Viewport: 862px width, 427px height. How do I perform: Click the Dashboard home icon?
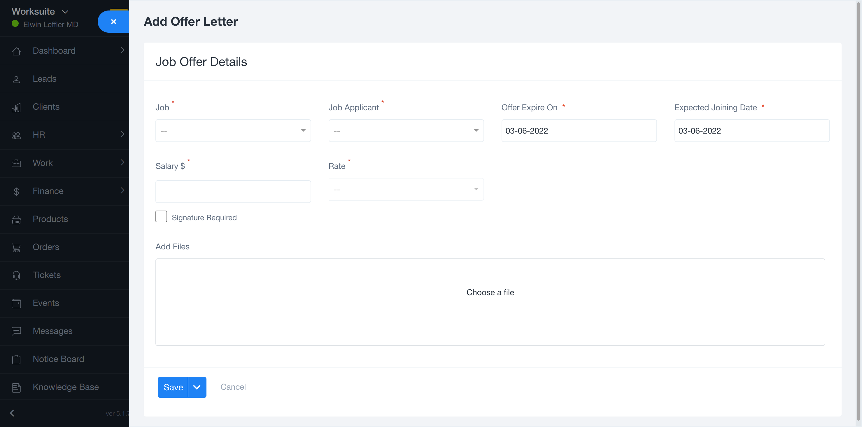(16, 51)
